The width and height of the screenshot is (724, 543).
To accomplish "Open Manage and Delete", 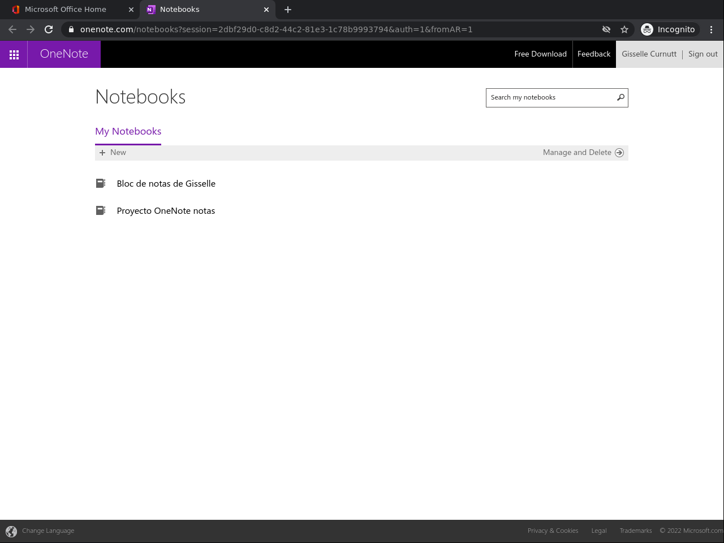I will [x=583, y=153].
